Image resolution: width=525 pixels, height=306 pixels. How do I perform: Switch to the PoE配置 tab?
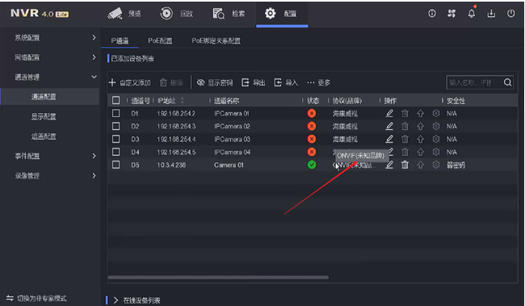pos(160,41)
